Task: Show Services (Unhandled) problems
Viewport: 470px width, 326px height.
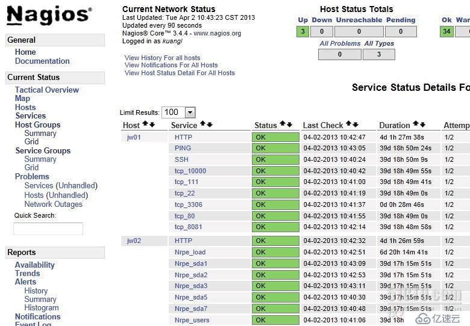Action: point(61,186)
